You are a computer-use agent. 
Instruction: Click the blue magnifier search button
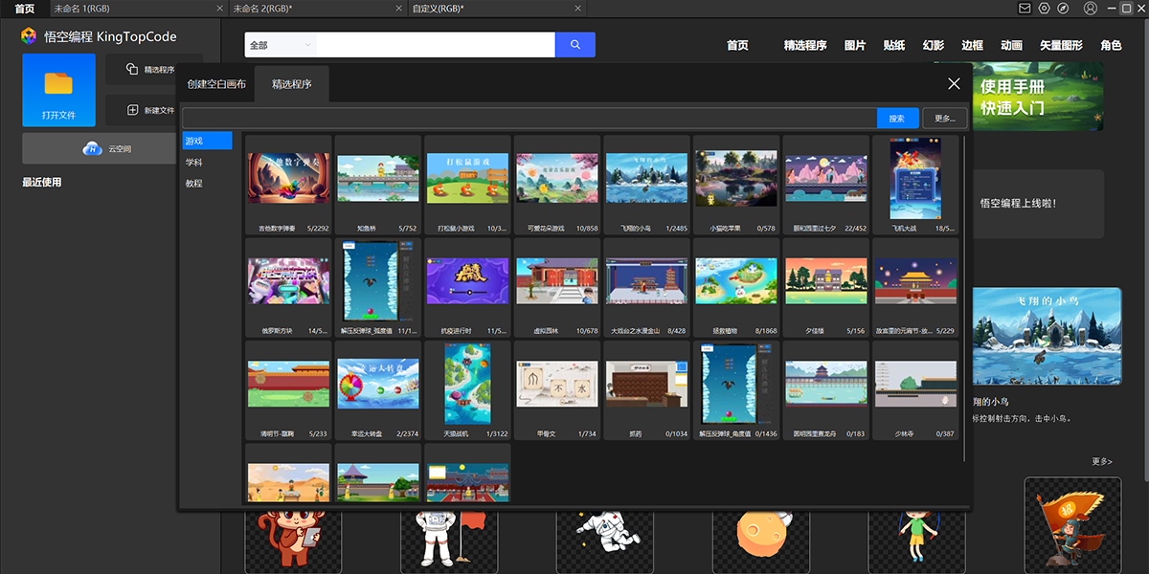tap(575, 45)
